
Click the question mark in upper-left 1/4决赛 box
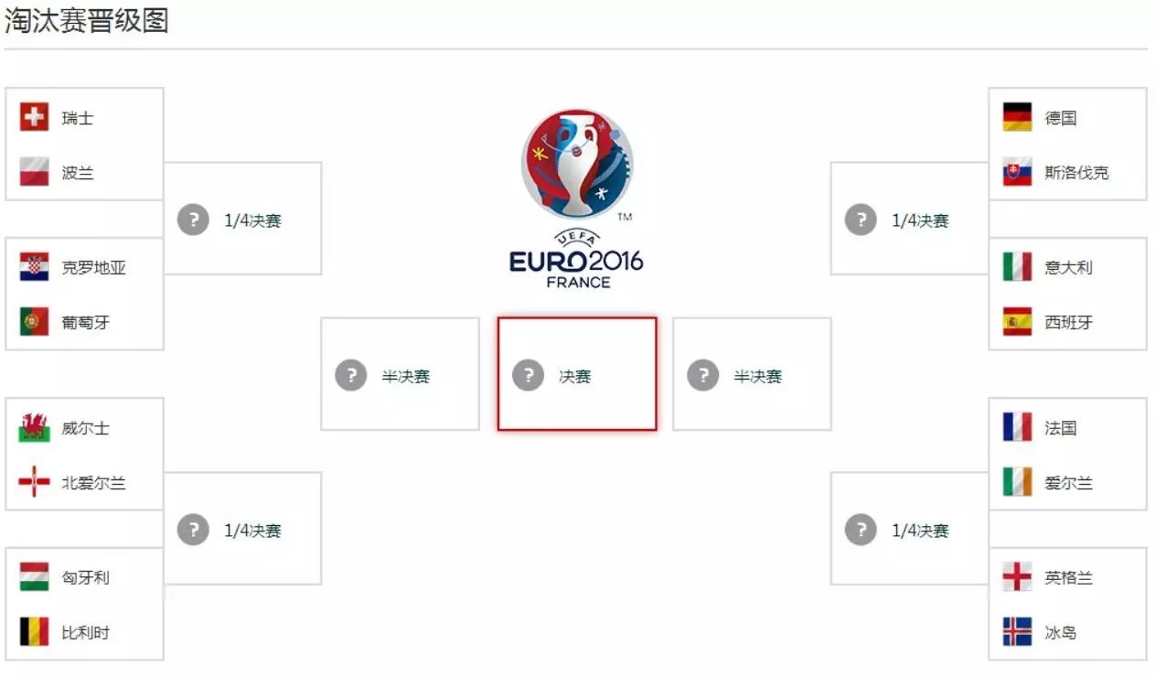click(193, 220)
